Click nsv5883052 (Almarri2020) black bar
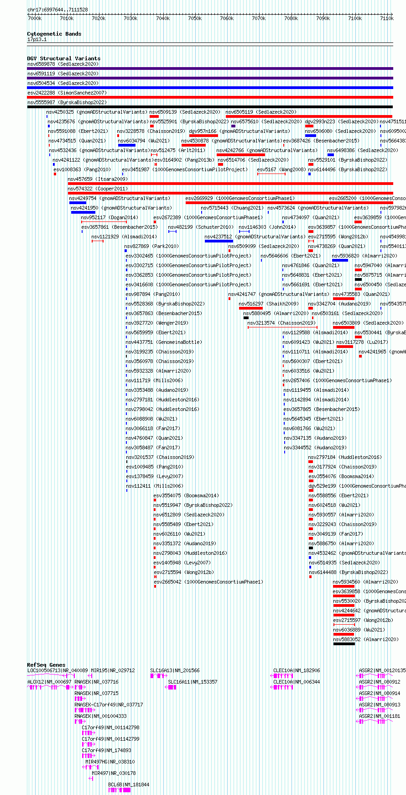This screenshot has height=795, width=406. pos(344,644)
